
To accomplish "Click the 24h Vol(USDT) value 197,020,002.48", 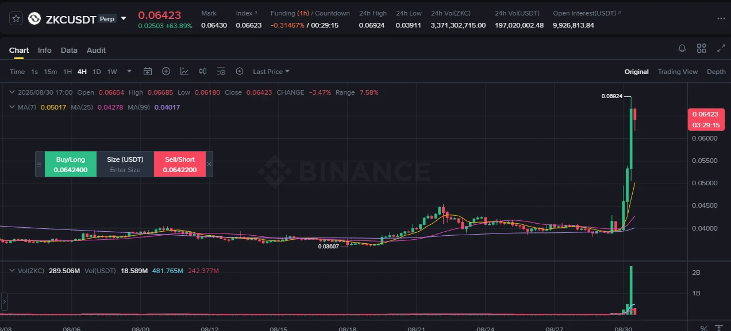I will tap(519, 25).
